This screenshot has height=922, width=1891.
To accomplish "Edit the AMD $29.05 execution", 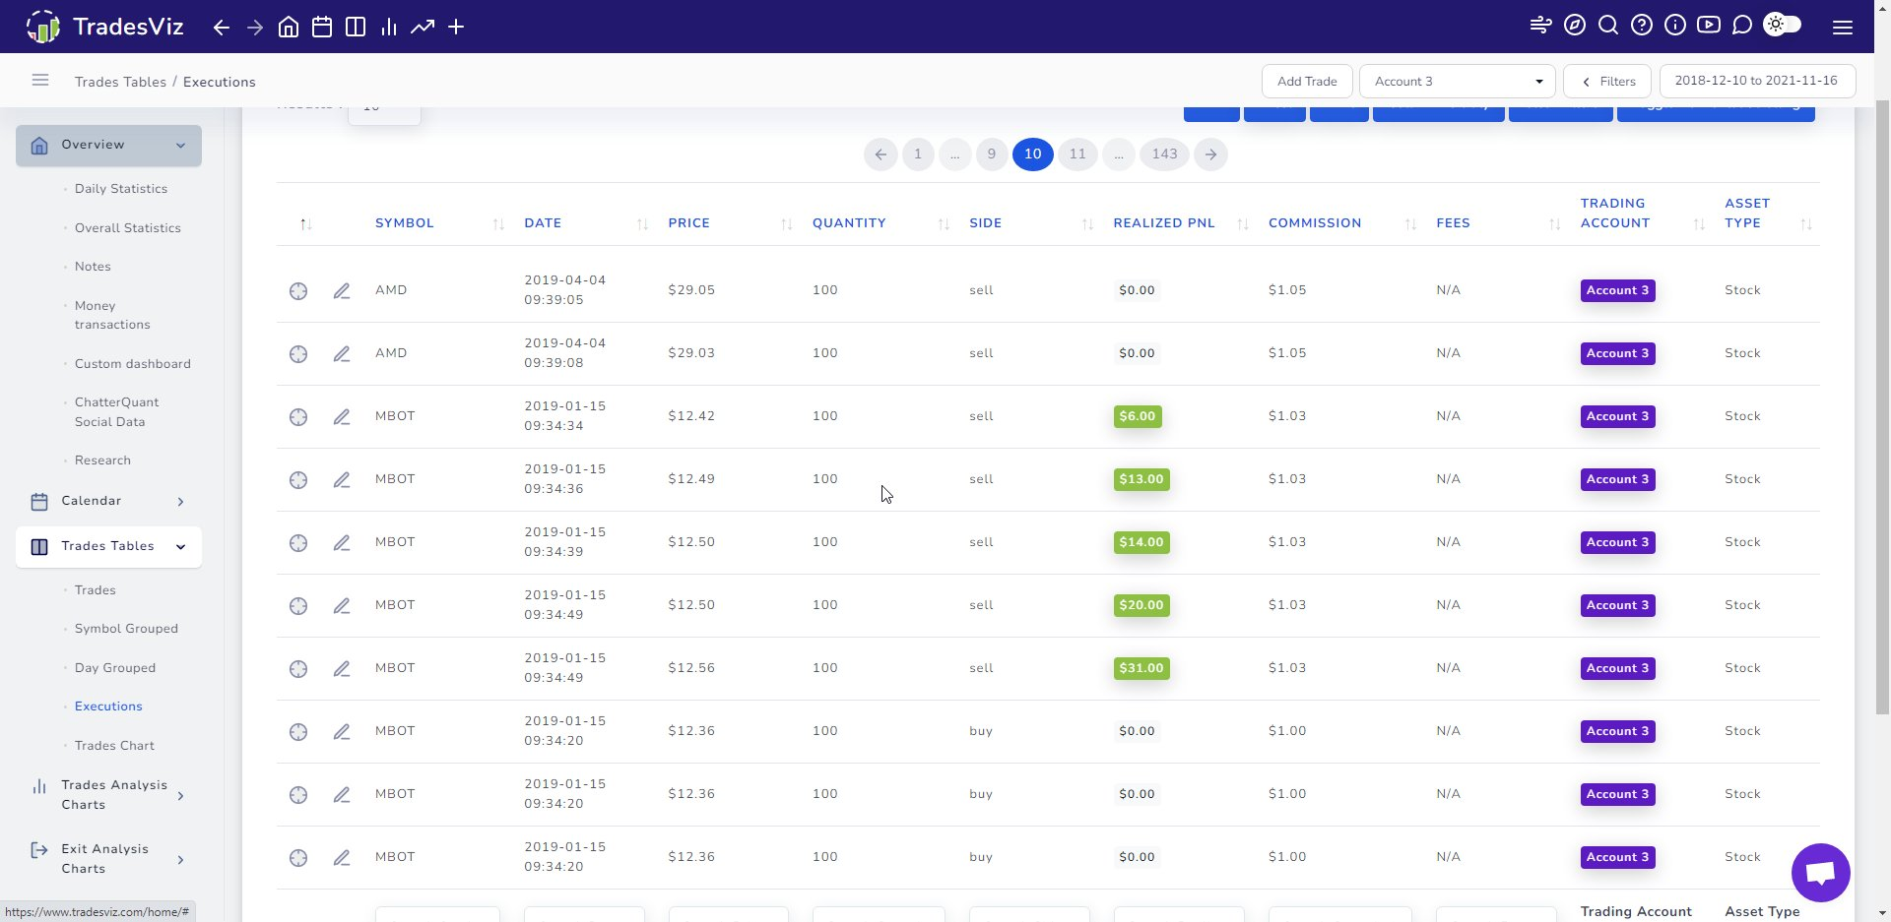I will pos(342,291).
